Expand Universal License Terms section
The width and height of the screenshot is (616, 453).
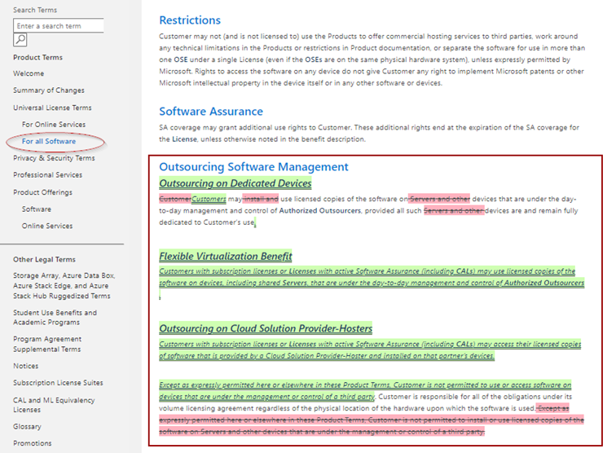tap(52, 108)
